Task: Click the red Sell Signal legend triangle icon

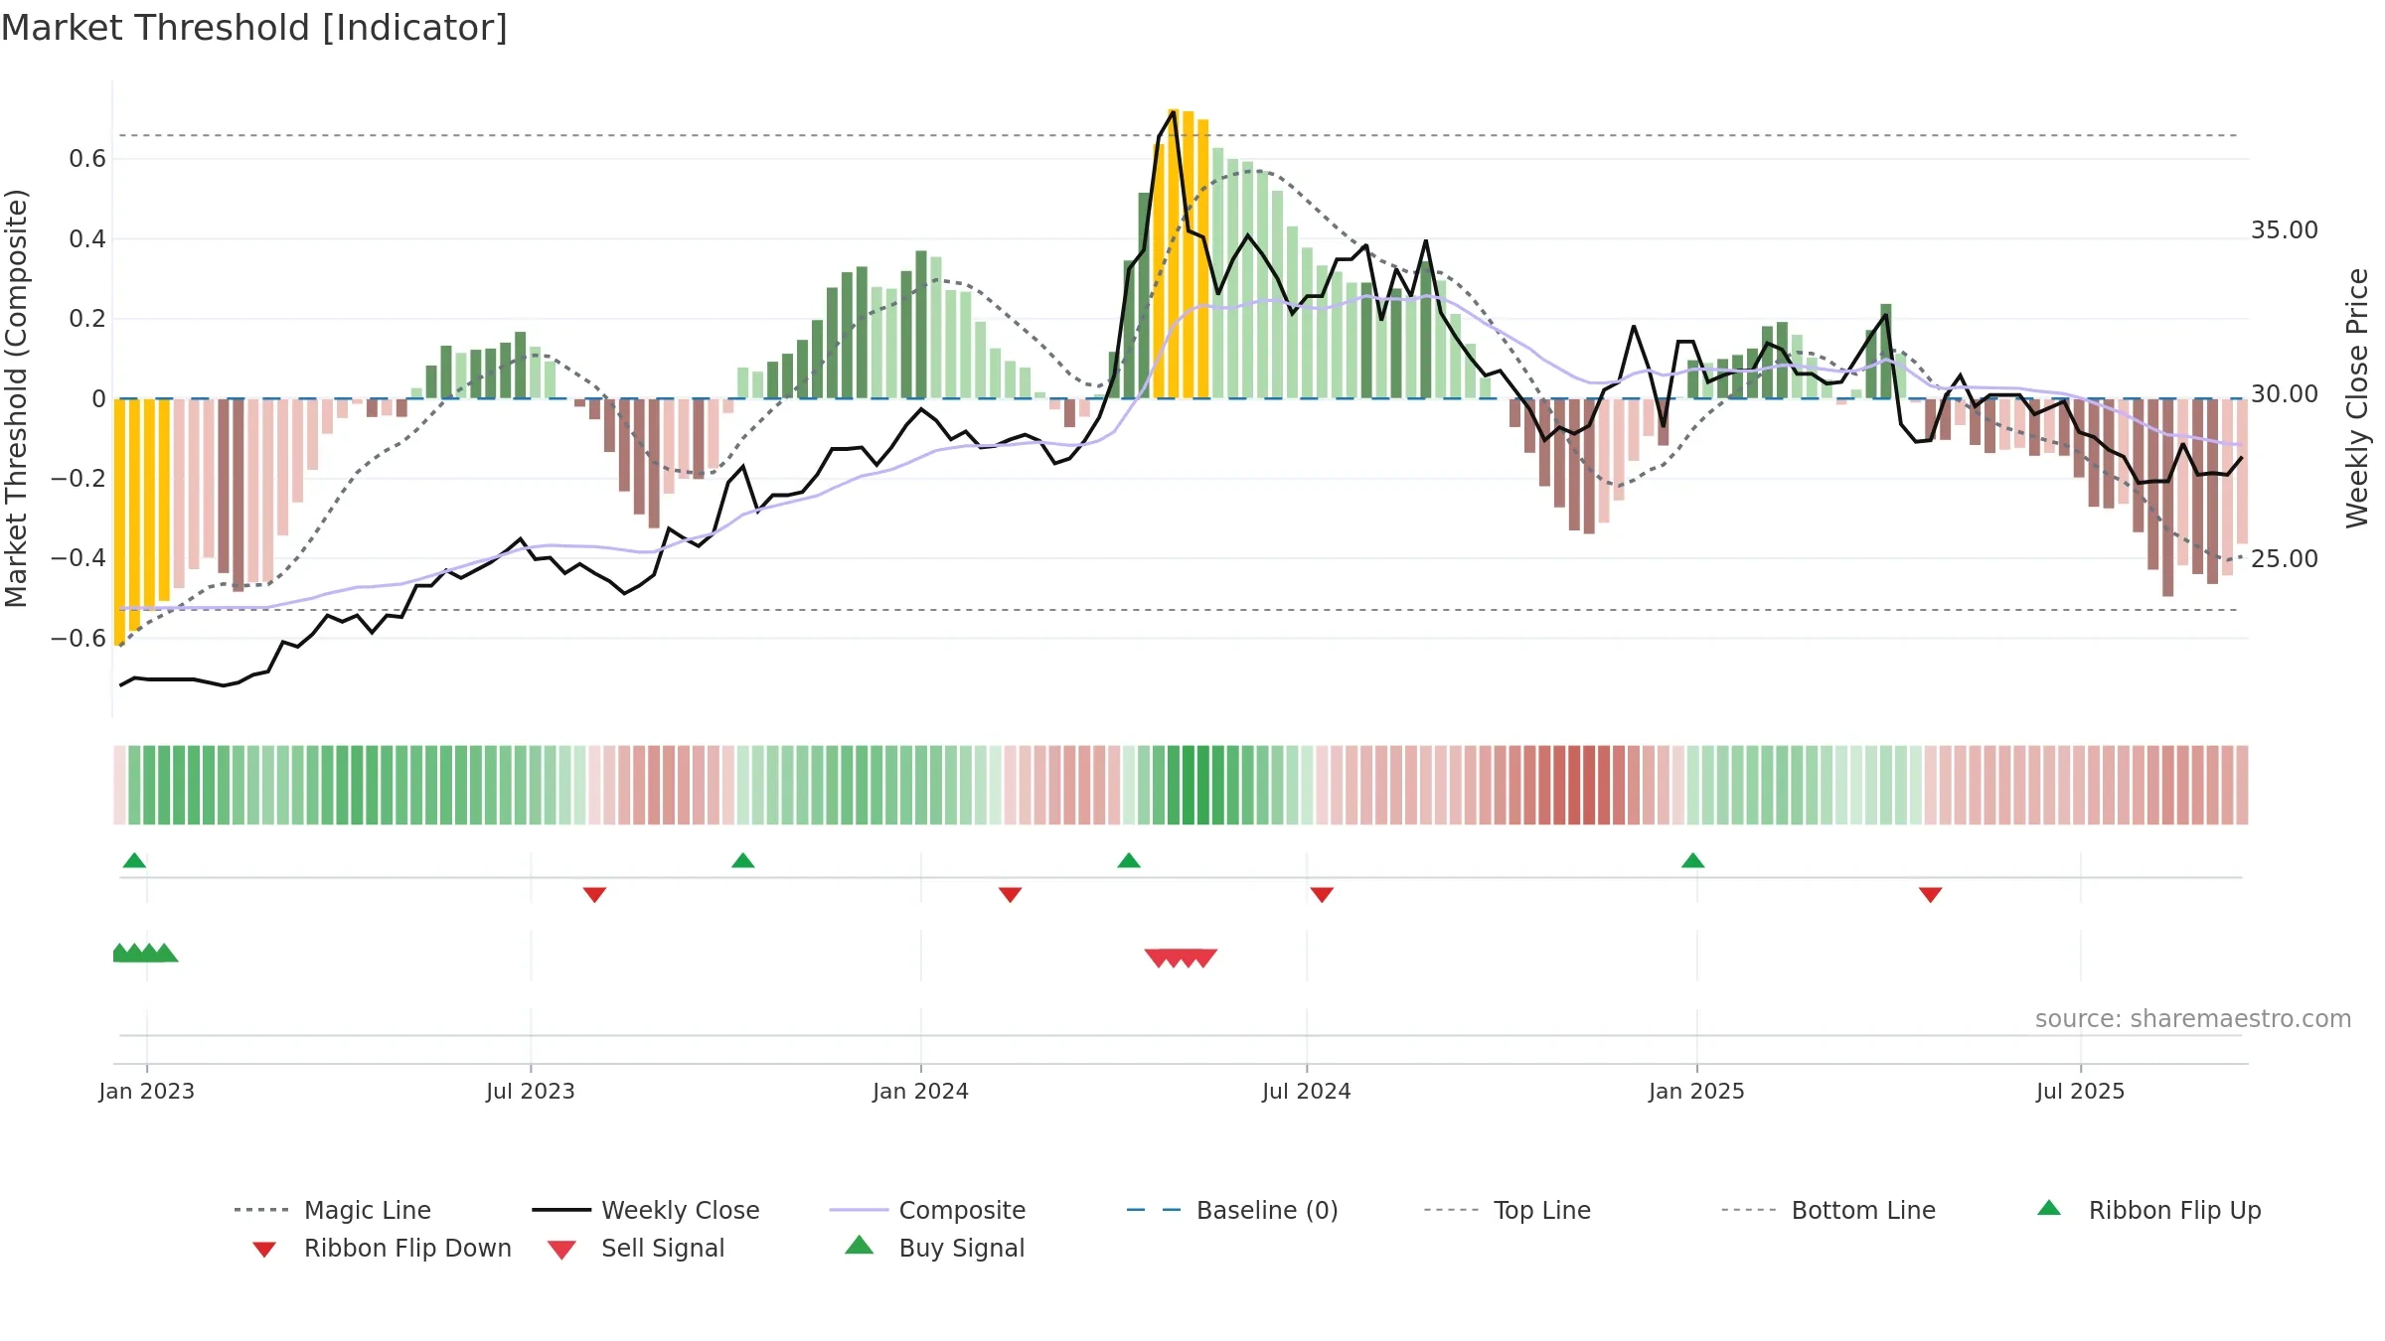Action: pos(561,1250)
